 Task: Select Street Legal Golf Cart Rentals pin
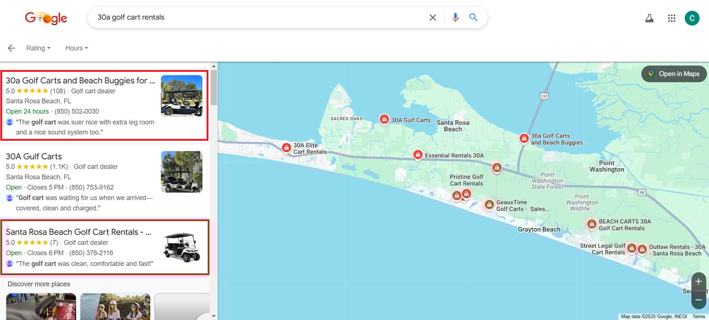pos(632,249)
